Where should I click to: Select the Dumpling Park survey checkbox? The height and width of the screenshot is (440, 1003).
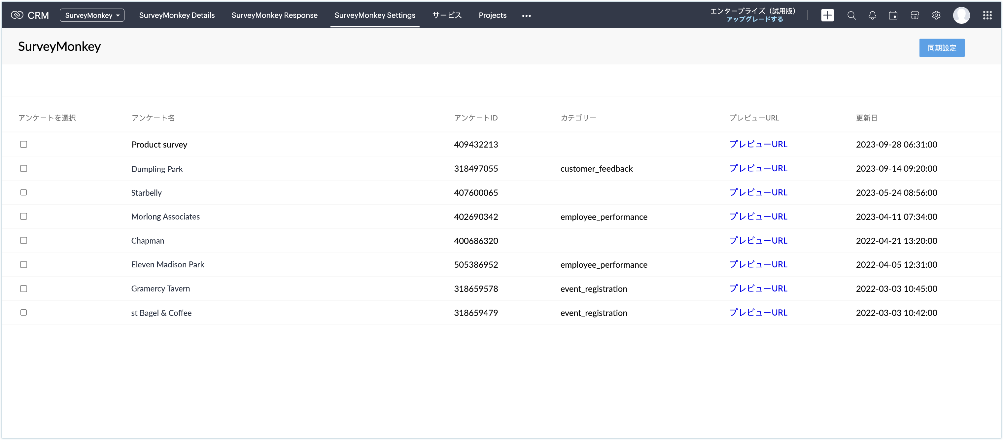click(x=23, y=169)
